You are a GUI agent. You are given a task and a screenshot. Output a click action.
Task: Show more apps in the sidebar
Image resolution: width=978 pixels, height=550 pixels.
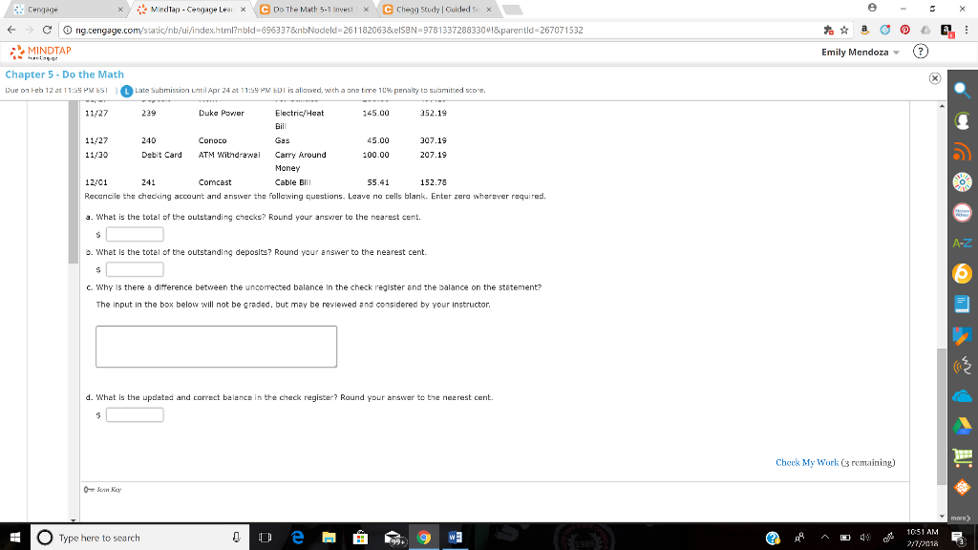pos(961,518)
